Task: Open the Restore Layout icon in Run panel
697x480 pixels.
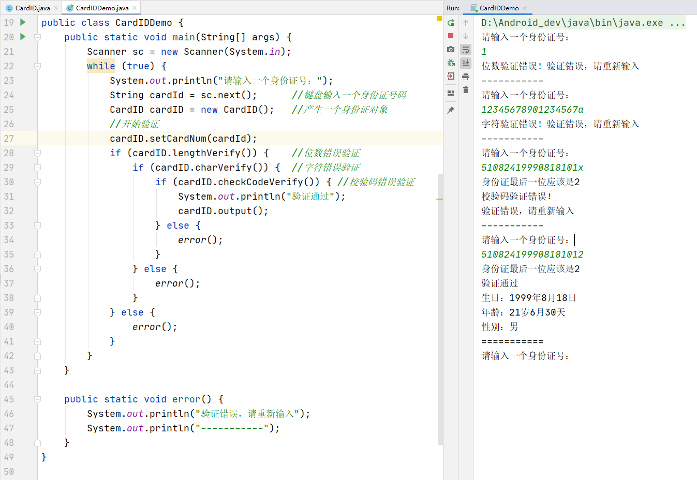Action: 451,93
